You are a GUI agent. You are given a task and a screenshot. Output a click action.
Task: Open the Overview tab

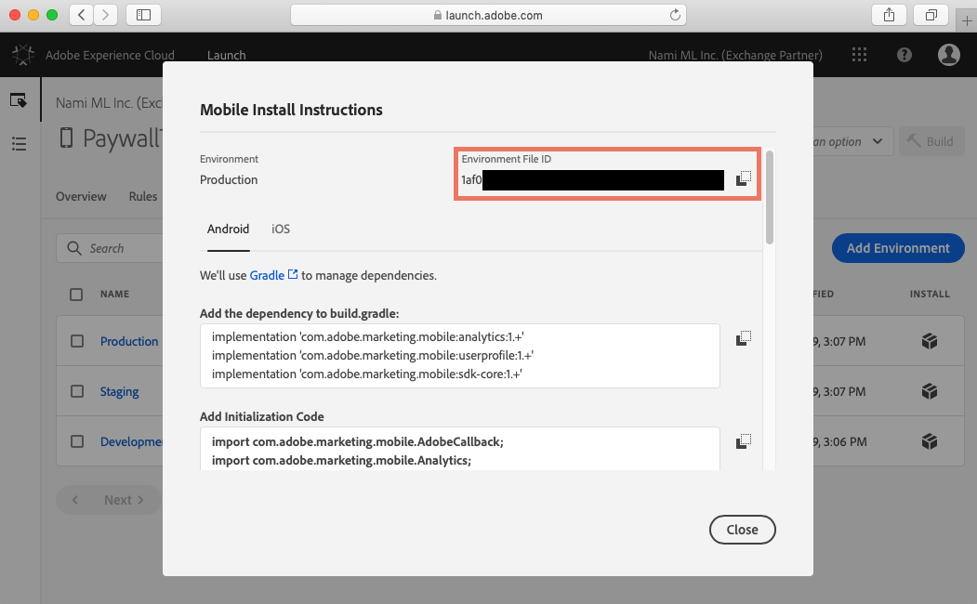[x=81, y=196]
